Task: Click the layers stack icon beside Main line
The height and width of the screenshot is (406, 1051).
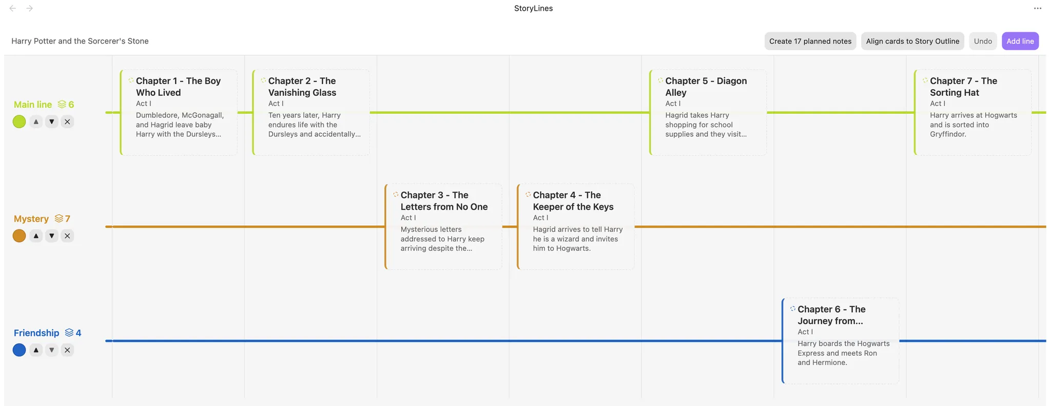Action: 62,104
